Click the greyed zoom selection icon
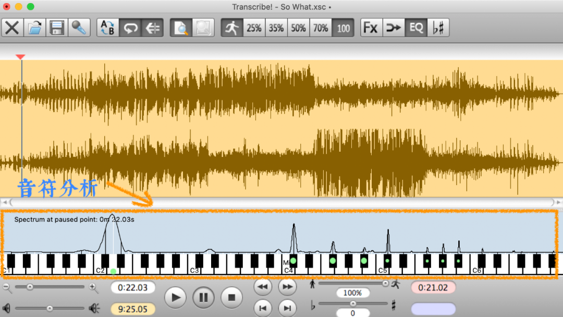The width and height of the screenshot is (563, 317). [203, 28]
